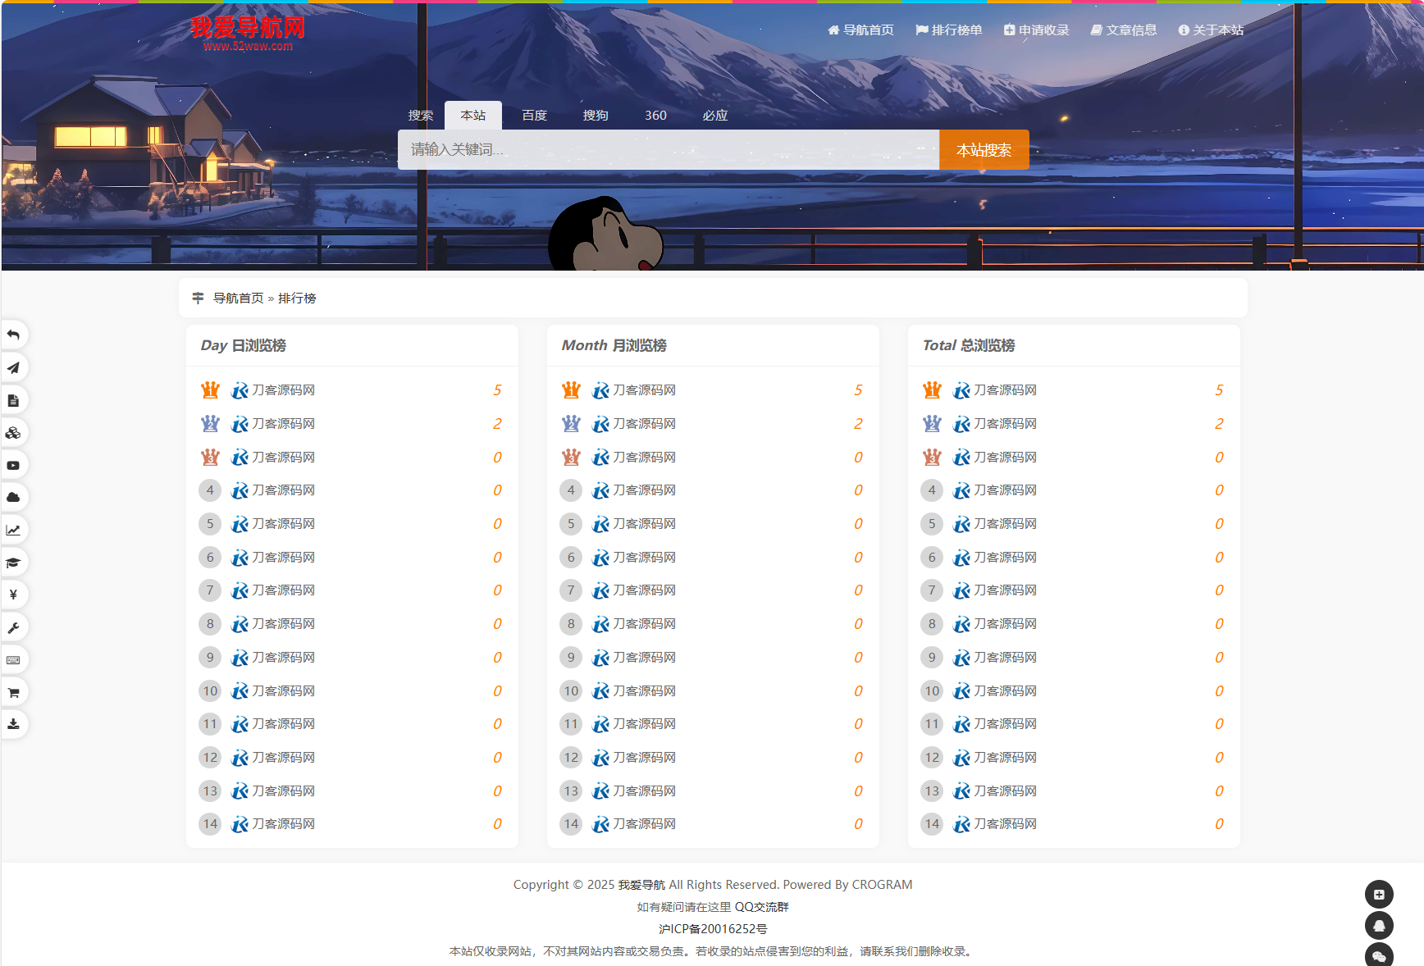Click the line chart sidebar icon
The image size is (1424, 966).
[x=14, y=531]
